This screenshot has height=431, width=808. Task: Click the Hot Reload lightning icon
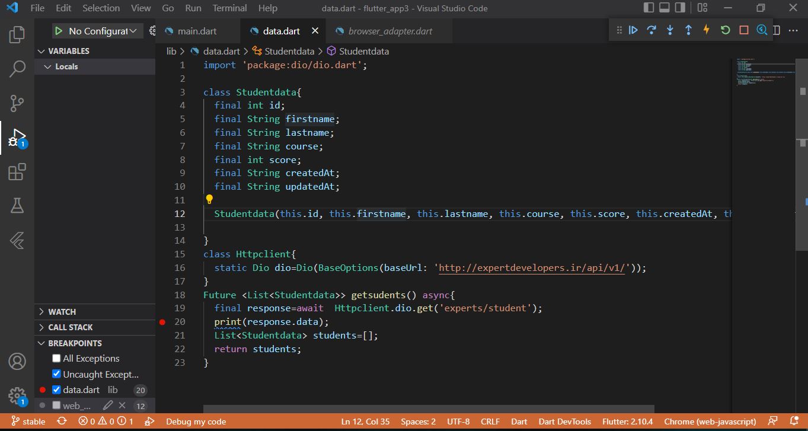click(x=707, y=30)
